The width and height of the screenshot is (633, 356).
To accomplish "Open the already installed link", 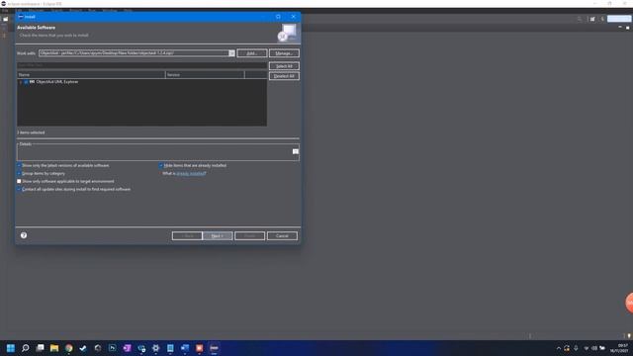I will click(x=191, y=174).
